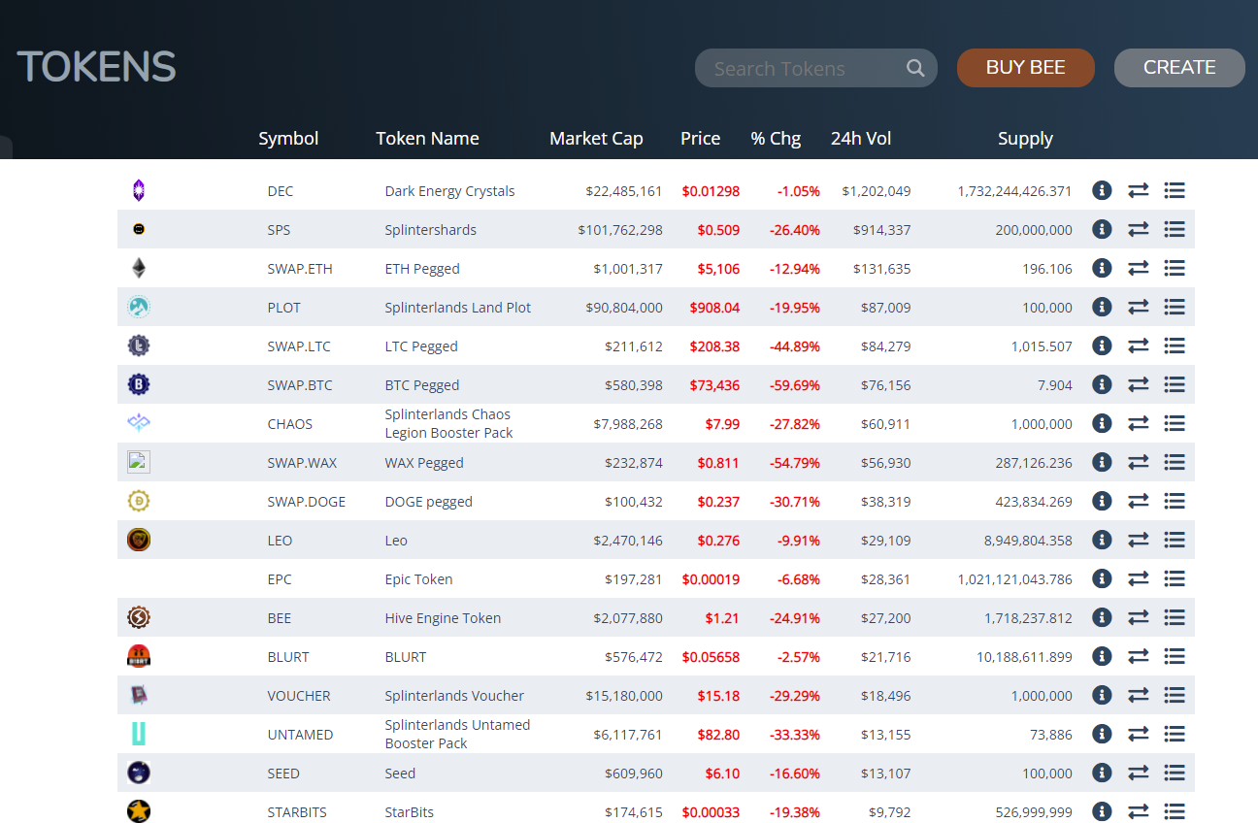Click the magnifier search icon
This screenshot has width=1258, height=823.
tap(915, 68)
